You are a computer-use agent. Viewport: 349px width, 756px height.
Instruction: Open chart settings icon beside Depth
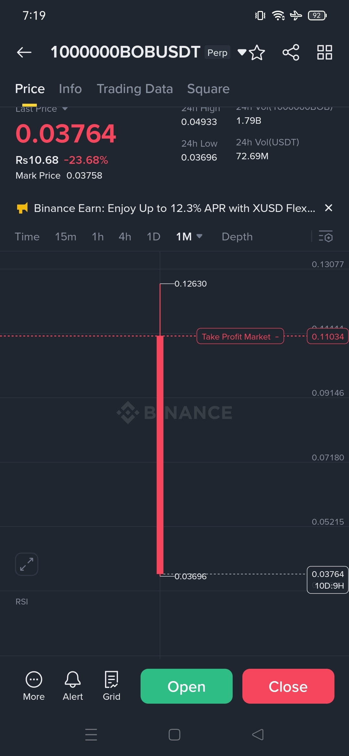pyautogui.click(x=325, y=236)
